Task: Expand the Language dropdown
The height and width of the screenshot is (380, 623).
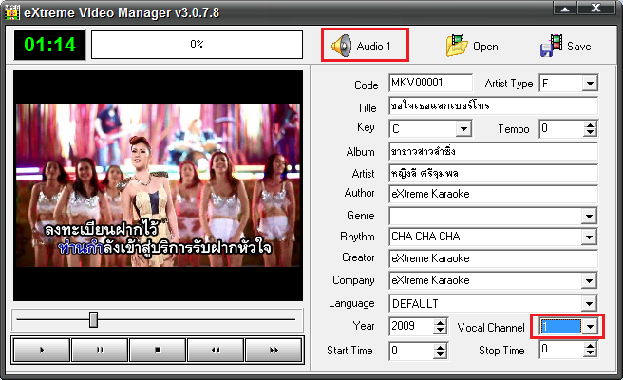Action: tap(589, 304)
